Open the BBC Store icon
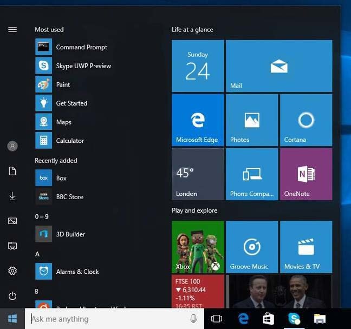Viewport: 351px width, 329px height. [x=44, y=196]
